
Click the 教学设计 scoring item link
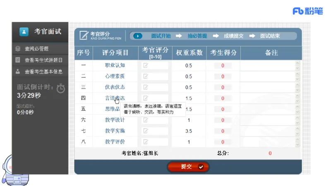click(115, 120)
